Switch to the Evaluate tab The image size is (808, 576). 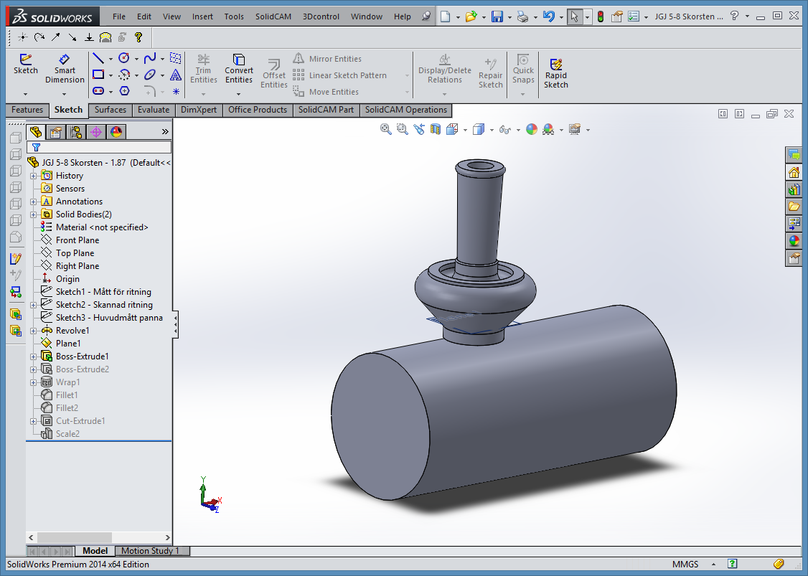[x=154, y=110]
